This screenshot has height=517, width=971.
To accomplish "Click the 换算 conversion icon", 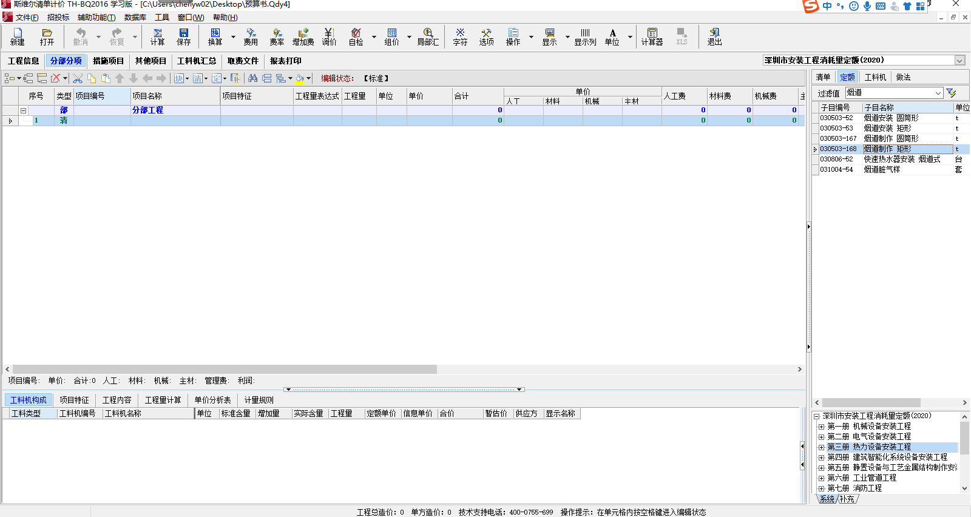I will tap(215, 37).
